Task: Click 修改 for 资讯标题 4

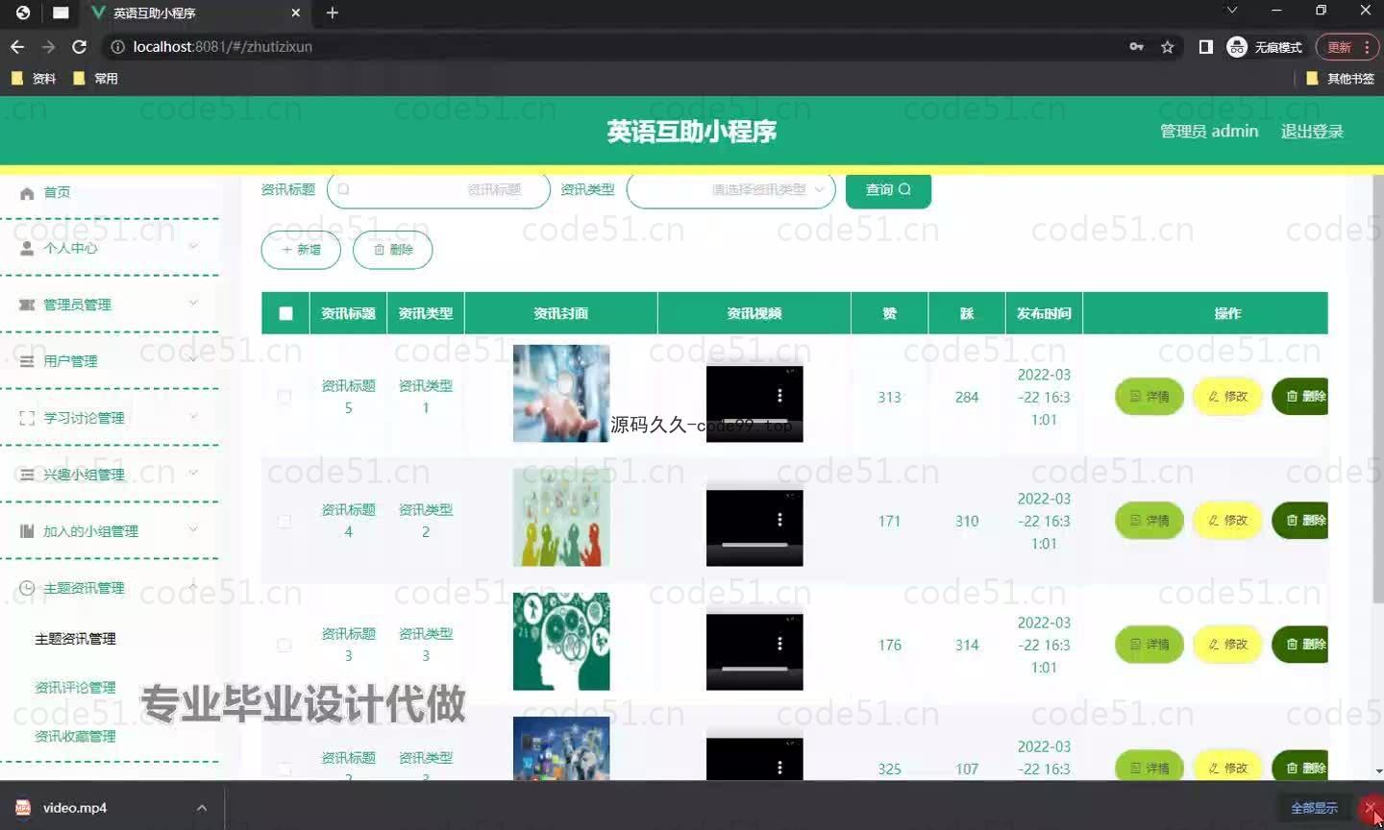Action: [1227, 521]
